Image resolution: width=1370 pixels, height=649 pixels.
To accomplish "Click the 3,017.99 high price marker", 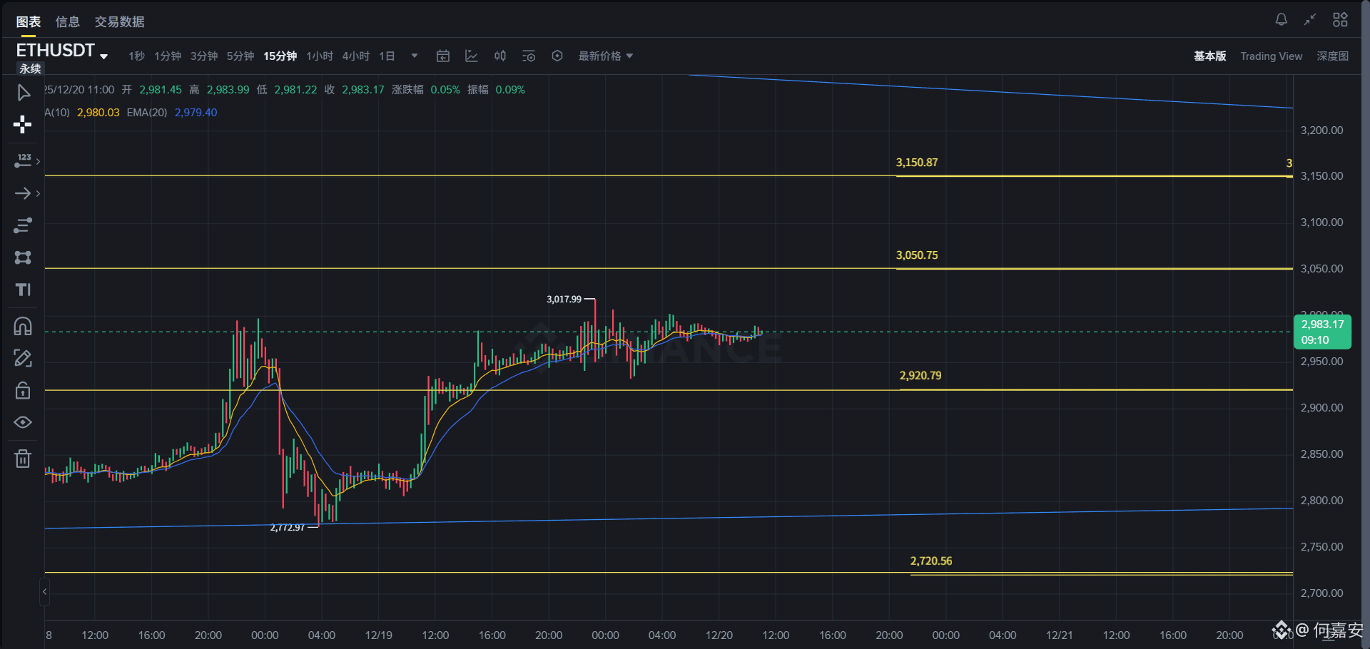I will [x=564, y=300].
